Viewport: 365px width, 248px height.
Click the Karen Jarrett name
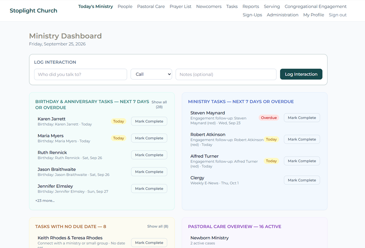pyautogui.click(x=51, y=119)
